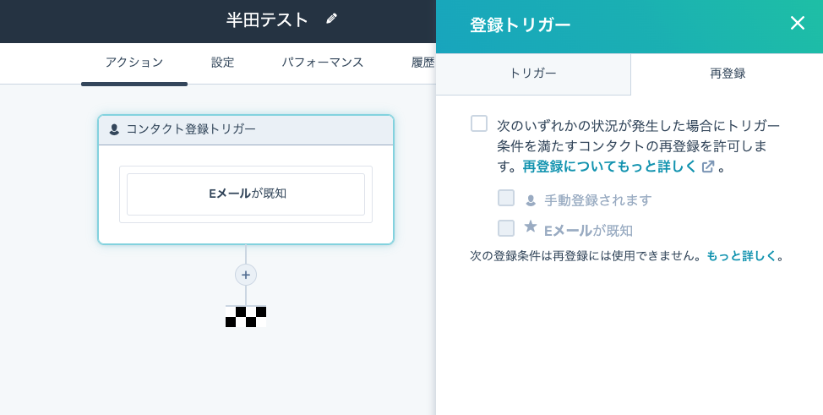Open the アクション tab
The image size is (823, 415).
tap(134, 63)
